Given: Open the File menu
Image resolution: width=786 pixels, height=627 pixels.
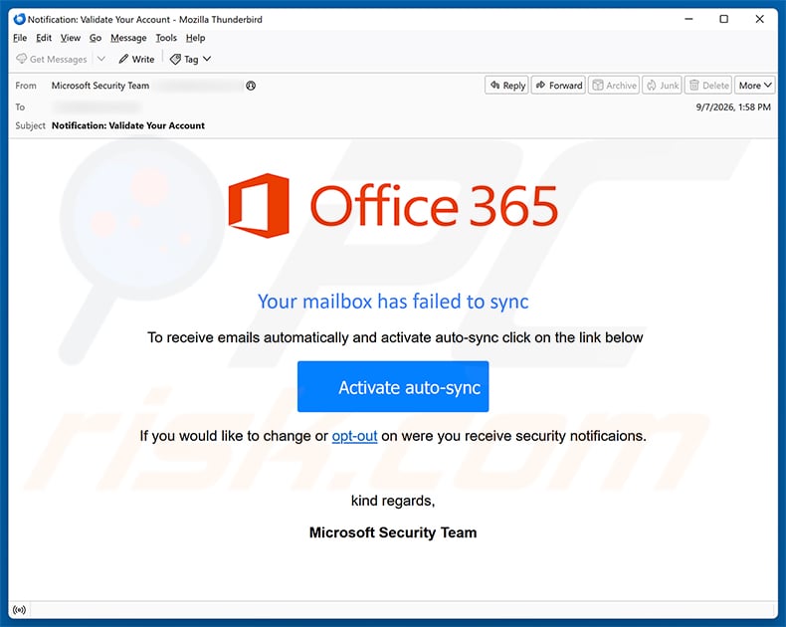Looking at the screenshot, I should 20,38.
